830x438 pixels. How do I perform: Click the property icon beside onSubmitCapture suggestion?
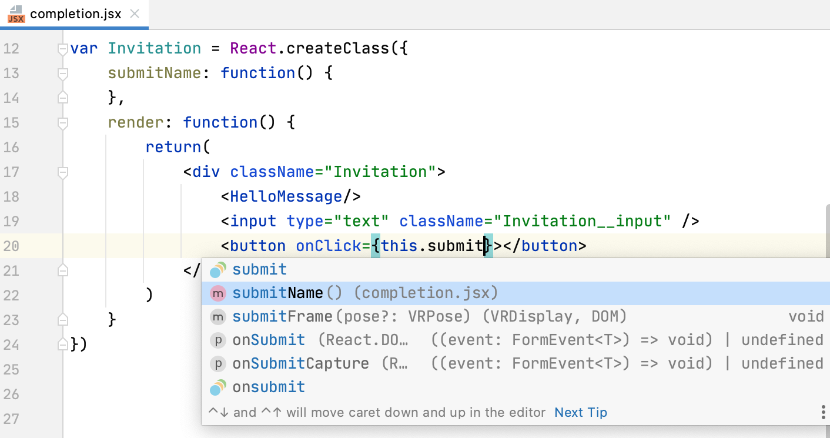[x=218, y=363]
